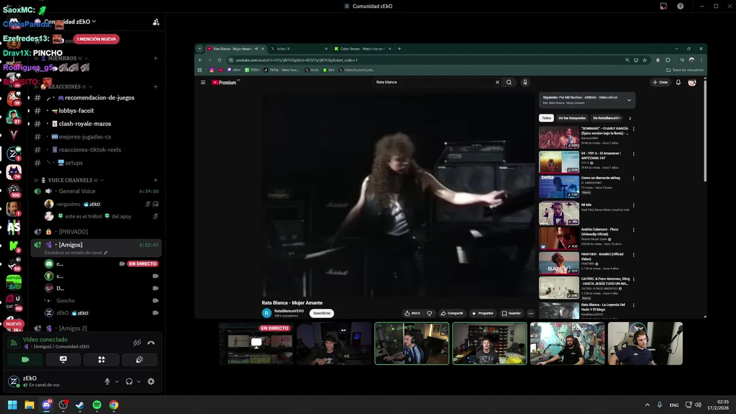Viewport: 736px width, 414px height.
Task: Like the video with 850 k
Action: point(412,313)
